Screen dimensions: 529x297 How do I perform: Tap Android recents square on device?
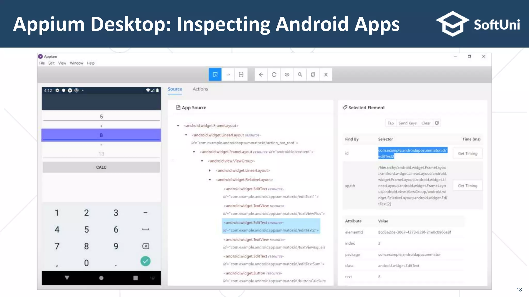click(x=136, y=278)
